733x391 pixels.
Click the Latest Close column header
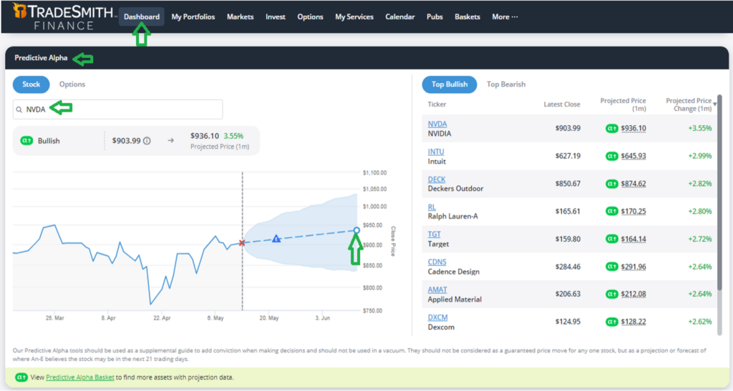562,104
